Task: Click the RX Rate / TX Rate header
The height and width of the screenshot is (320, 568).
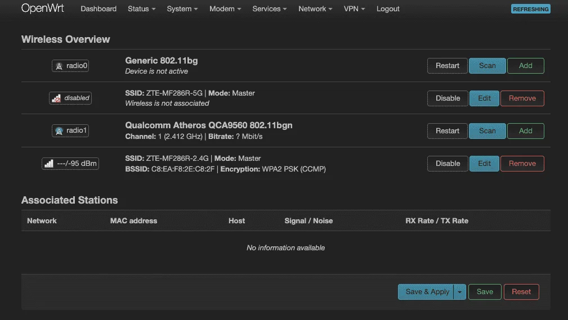Action: click(437, 221)
